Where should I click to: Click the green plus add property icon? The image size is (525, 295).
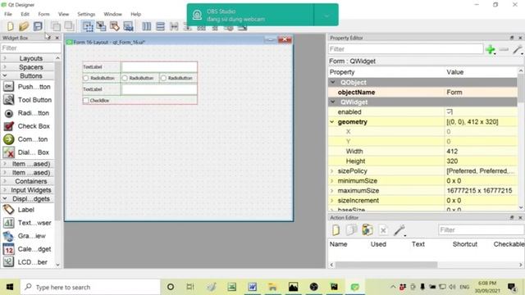tap(491, 49)
